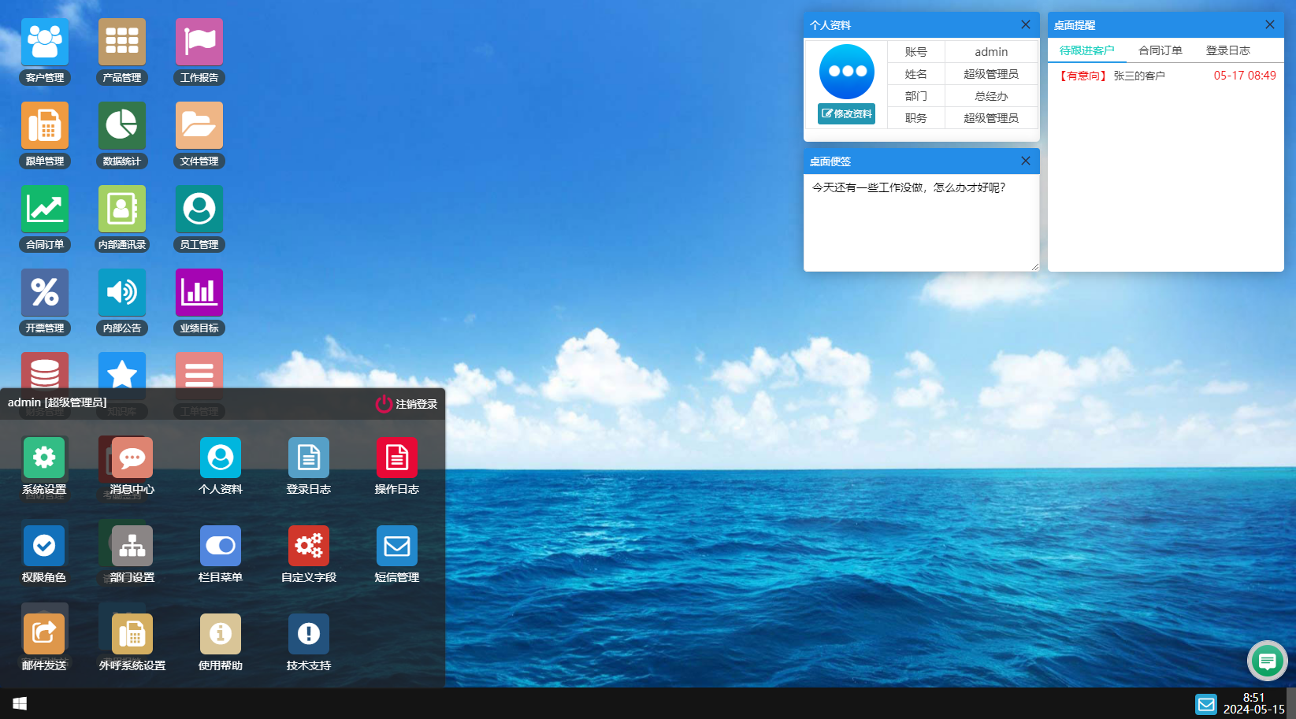Open 合同订单 contract orders icon
The width and height of the screenshot is (1296, 719).
tap(45, 209)
